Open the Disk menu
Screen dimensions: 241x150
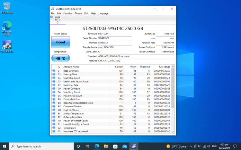pos(87,13)
